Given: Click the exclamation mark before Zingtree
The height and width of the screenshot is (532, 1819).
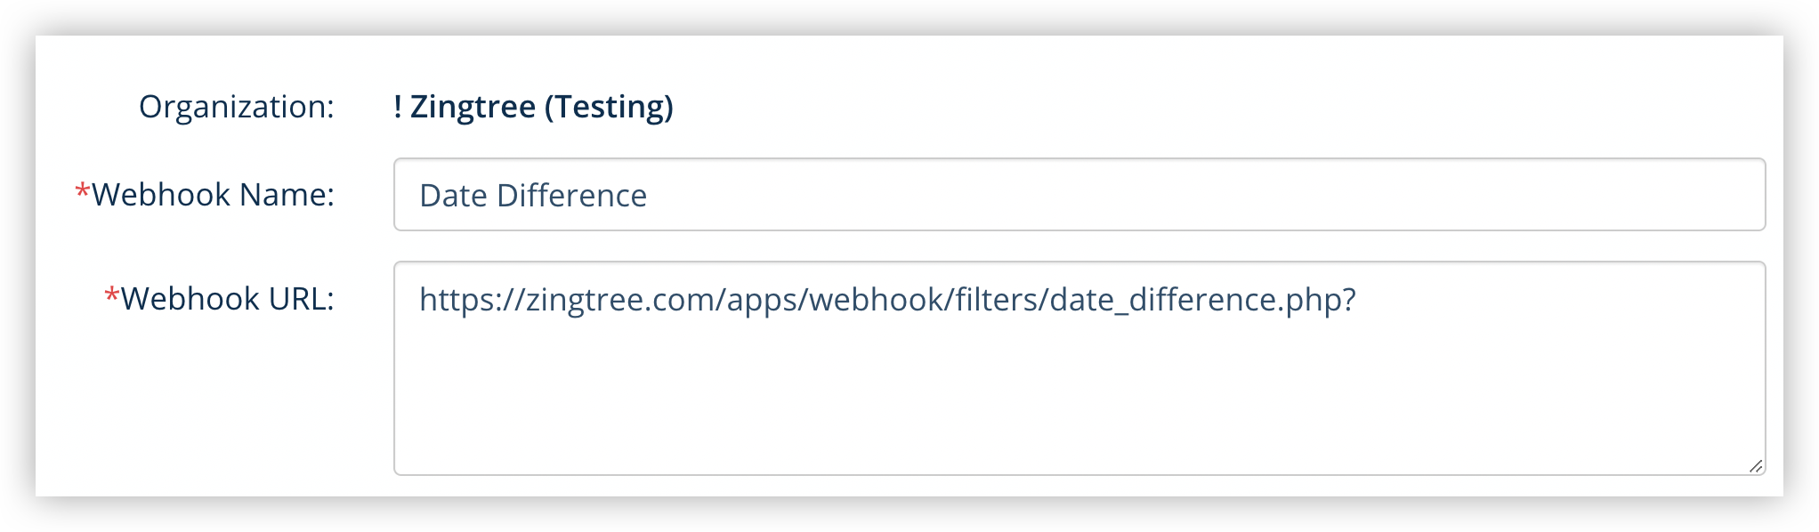Looking at the screenshot, I should click(x=398, y=107).
